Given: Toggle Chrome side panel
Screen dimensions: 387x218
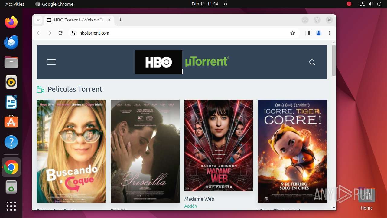Looking at the screenshot, I should 308,33.
